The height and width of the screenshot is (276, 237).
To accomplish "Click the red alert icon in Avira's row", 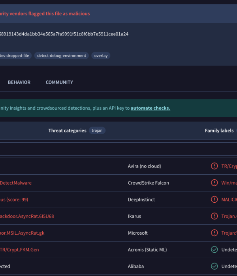I will point(214,166).
